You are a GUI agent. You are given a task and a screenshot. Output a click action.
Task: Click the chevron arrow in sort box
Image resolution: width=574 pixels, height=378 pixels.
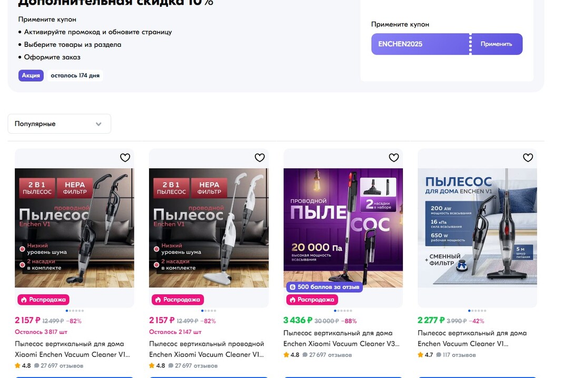pos(98,124)
